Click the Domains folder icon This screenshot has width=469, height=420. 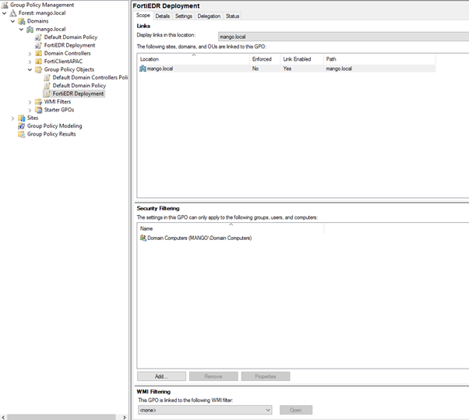pos(22,21)
